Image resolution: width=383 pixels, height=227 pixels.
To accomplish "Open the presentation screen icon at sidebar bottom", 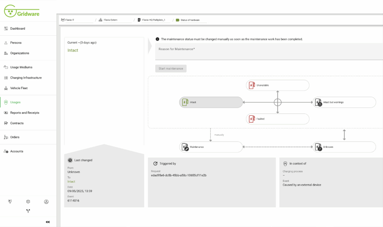I will [x=10, y=201].
